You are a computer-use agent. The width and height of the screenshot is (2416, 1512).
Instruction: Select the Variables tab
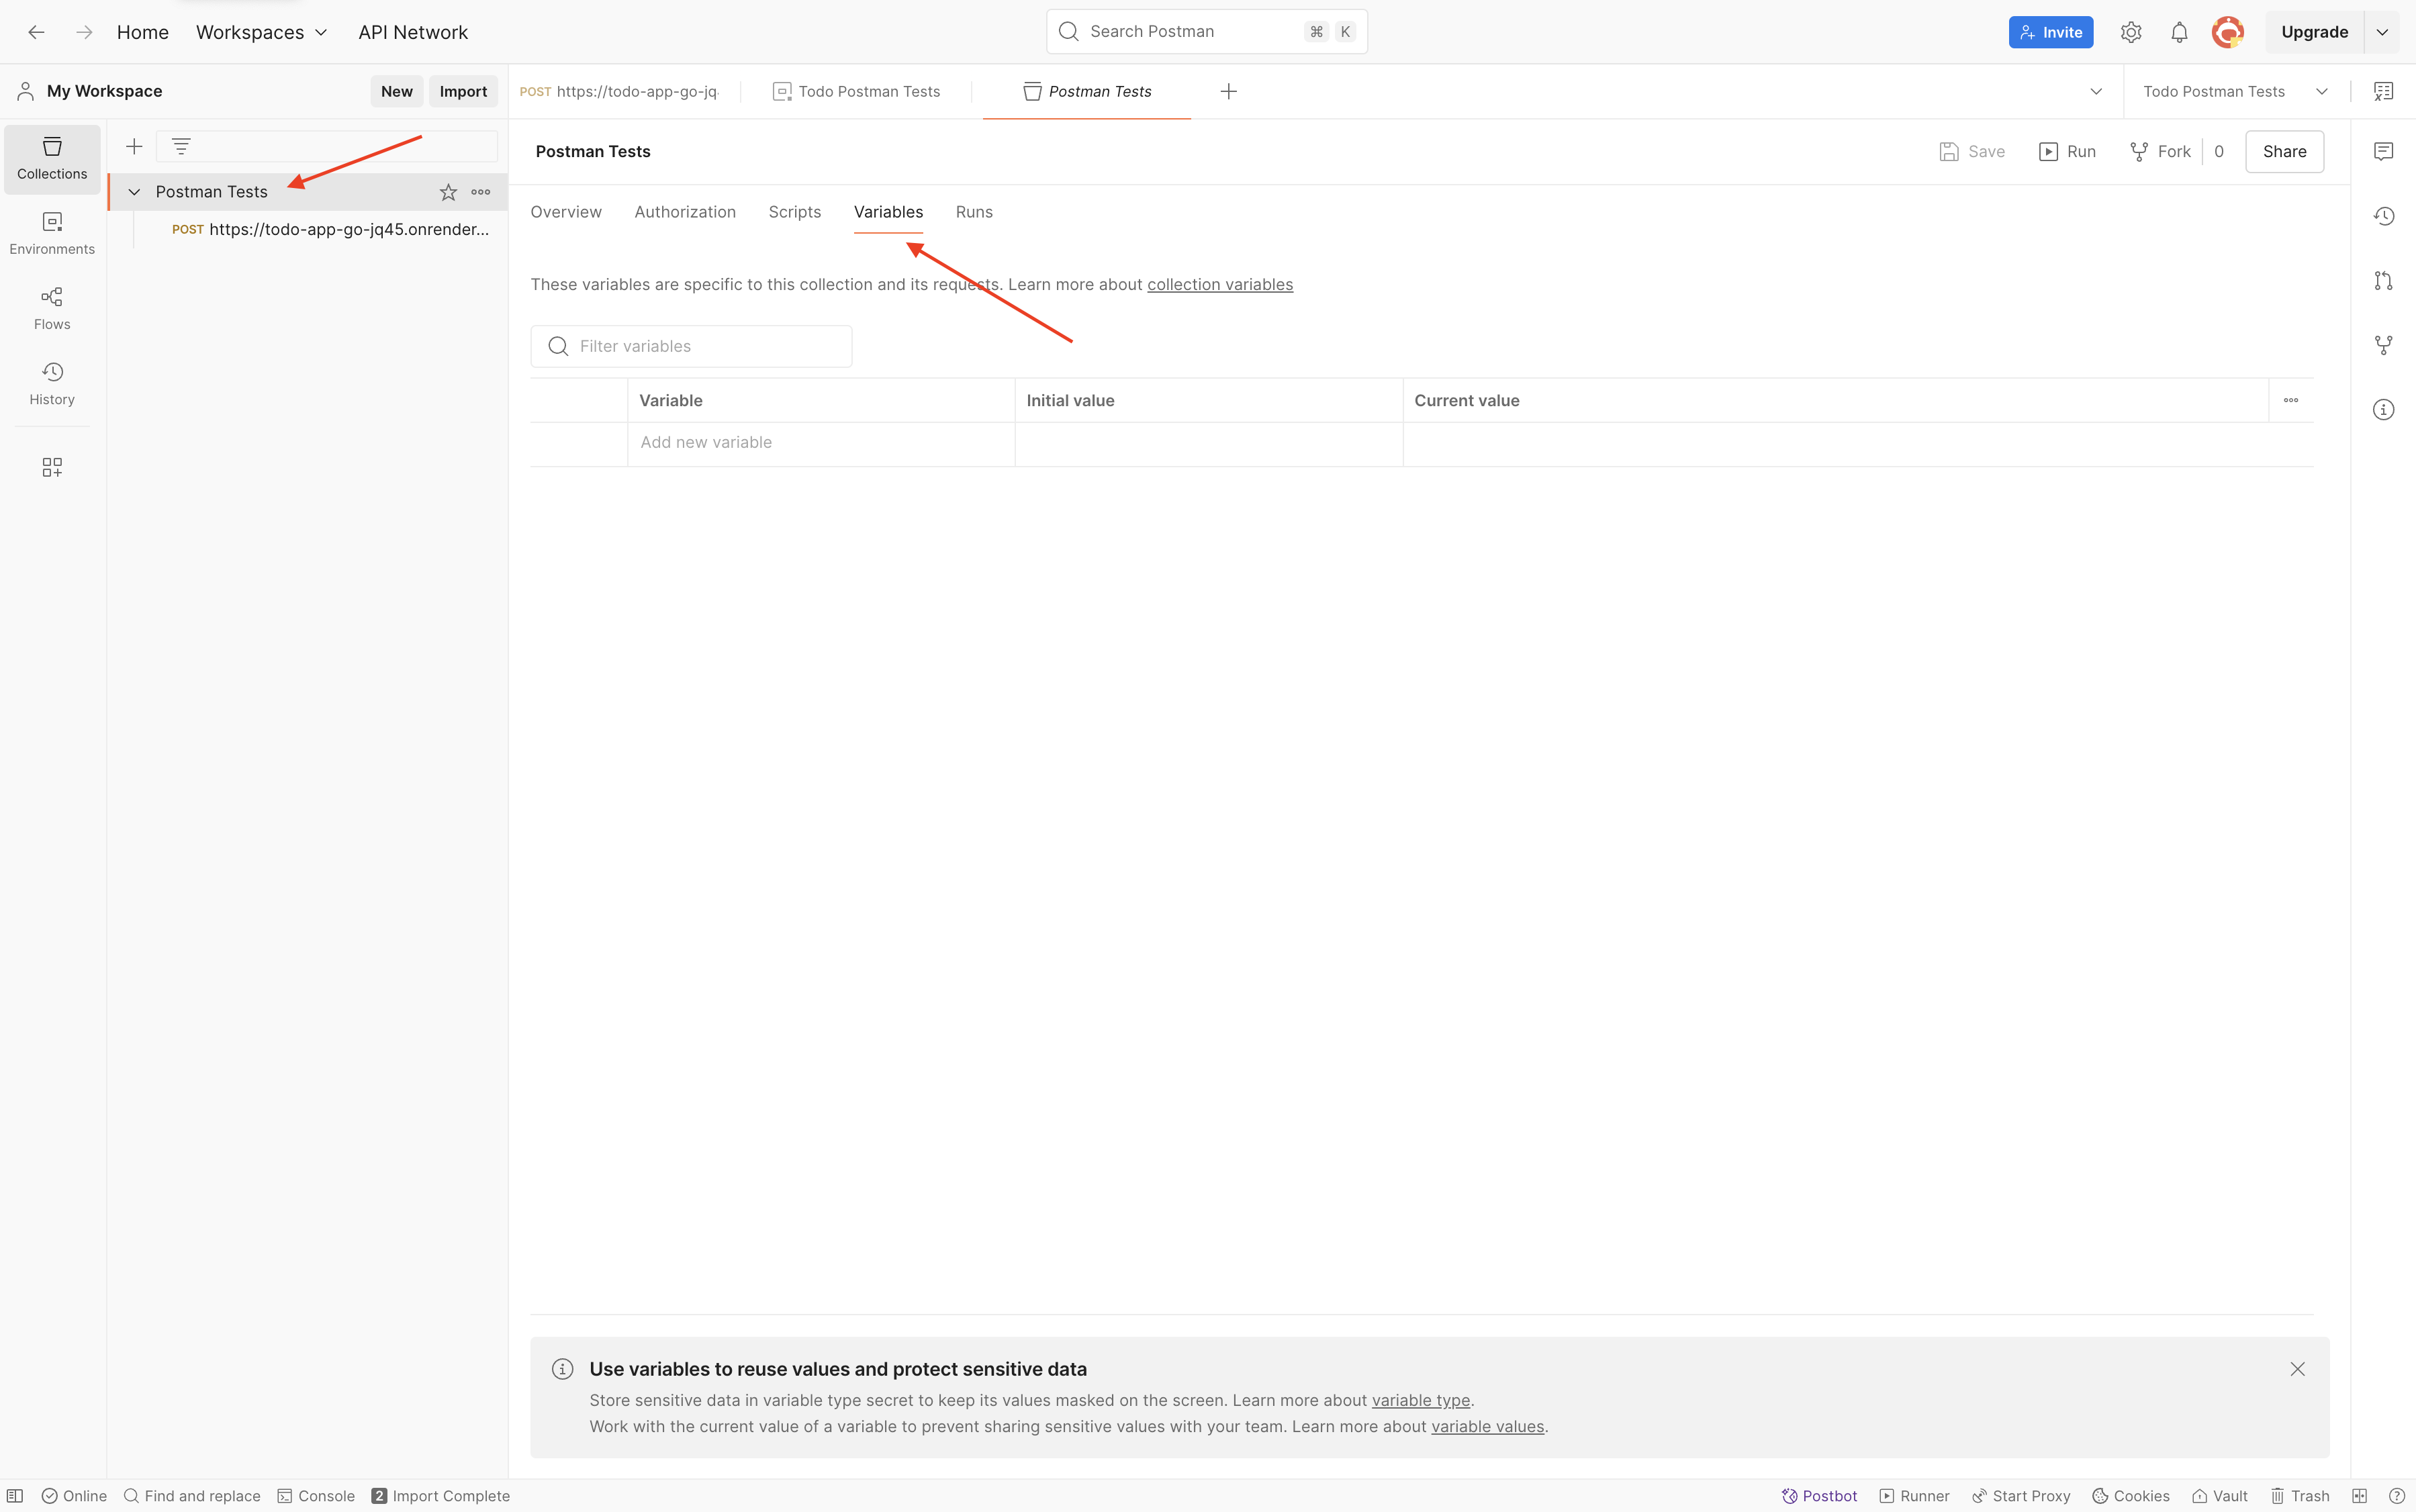click(888, 212)
